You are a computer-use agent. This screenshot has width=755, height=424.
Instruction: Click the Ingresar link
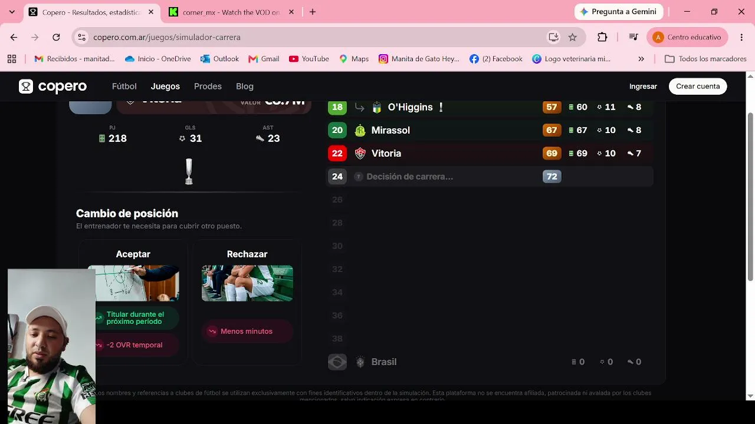coord(643,87)
